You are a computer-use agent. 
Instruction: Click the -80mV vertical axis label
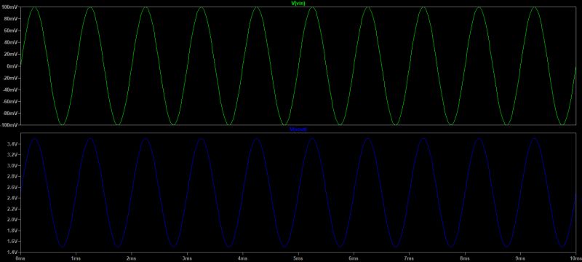pos(10,114)
